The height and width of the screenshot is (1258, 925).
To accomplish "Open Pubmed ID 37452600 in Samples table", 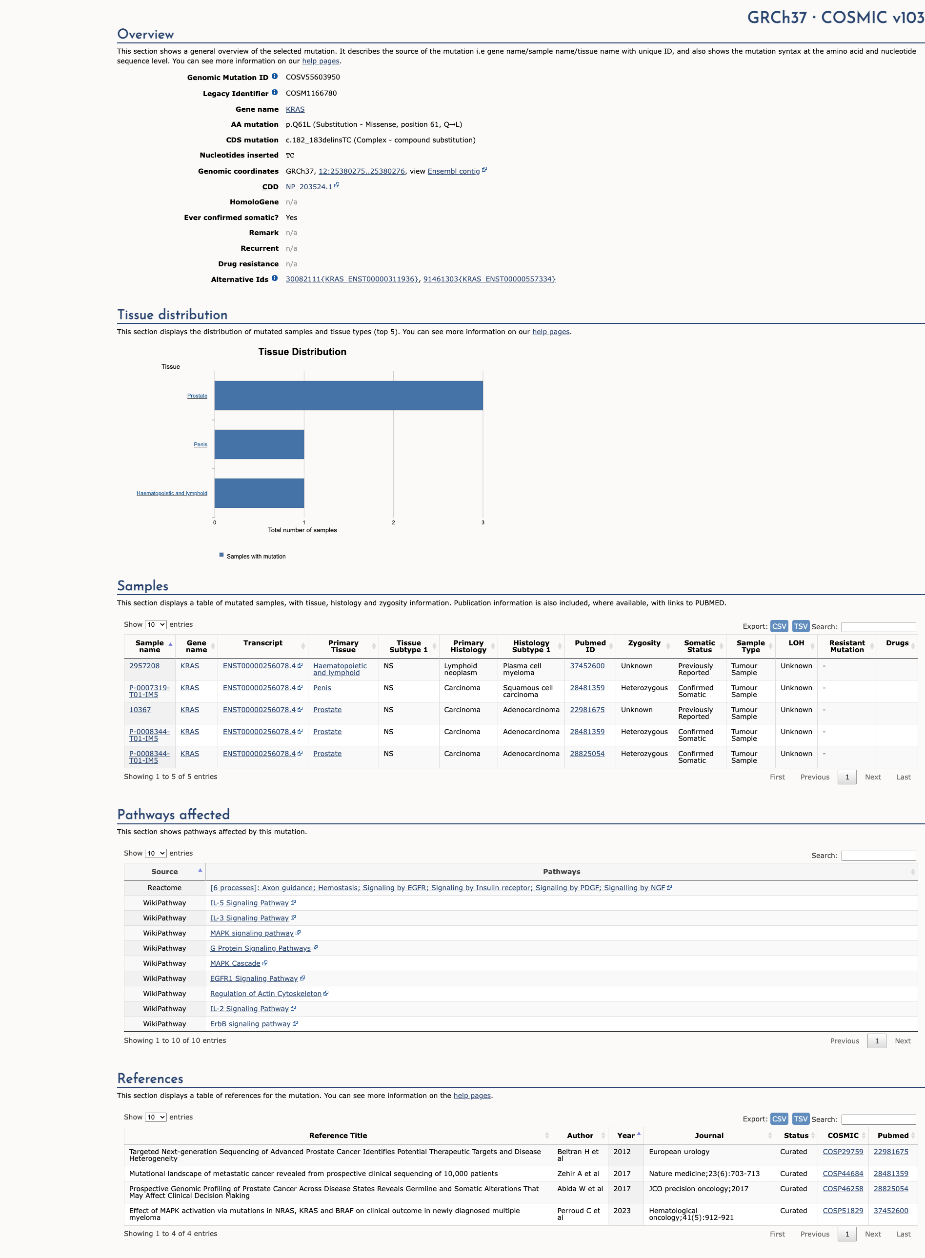I will point(587,666).
